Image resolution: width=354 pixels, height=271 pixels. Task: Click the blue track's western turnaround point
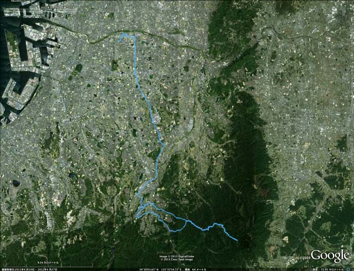137,216
